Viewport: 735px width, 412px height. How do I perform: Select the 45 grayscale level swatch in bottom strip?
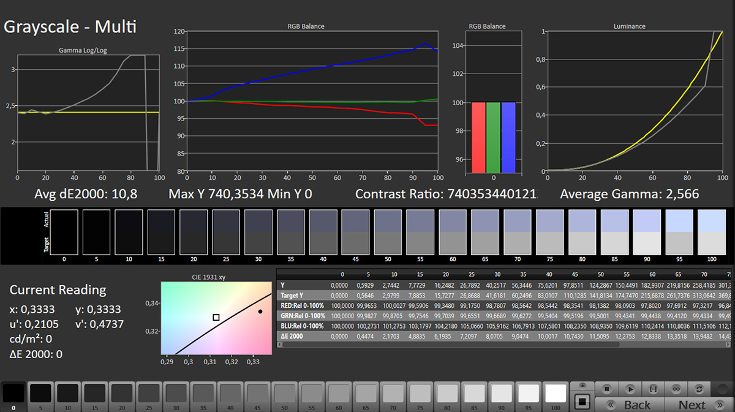(x=257, y=396)
